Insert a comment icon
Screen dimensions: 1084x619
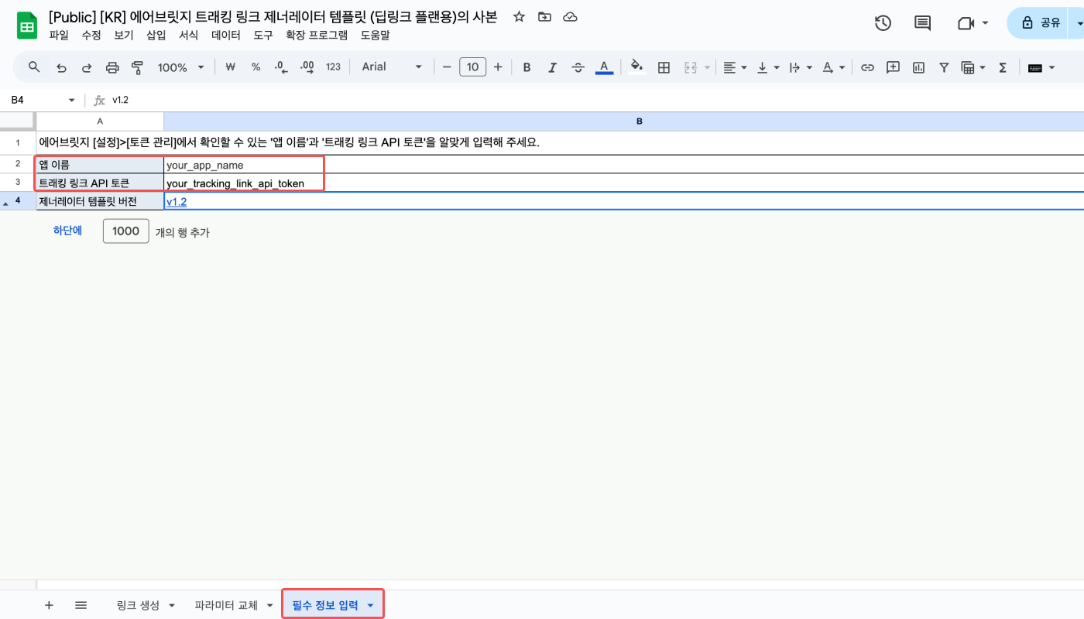[893, 67]
